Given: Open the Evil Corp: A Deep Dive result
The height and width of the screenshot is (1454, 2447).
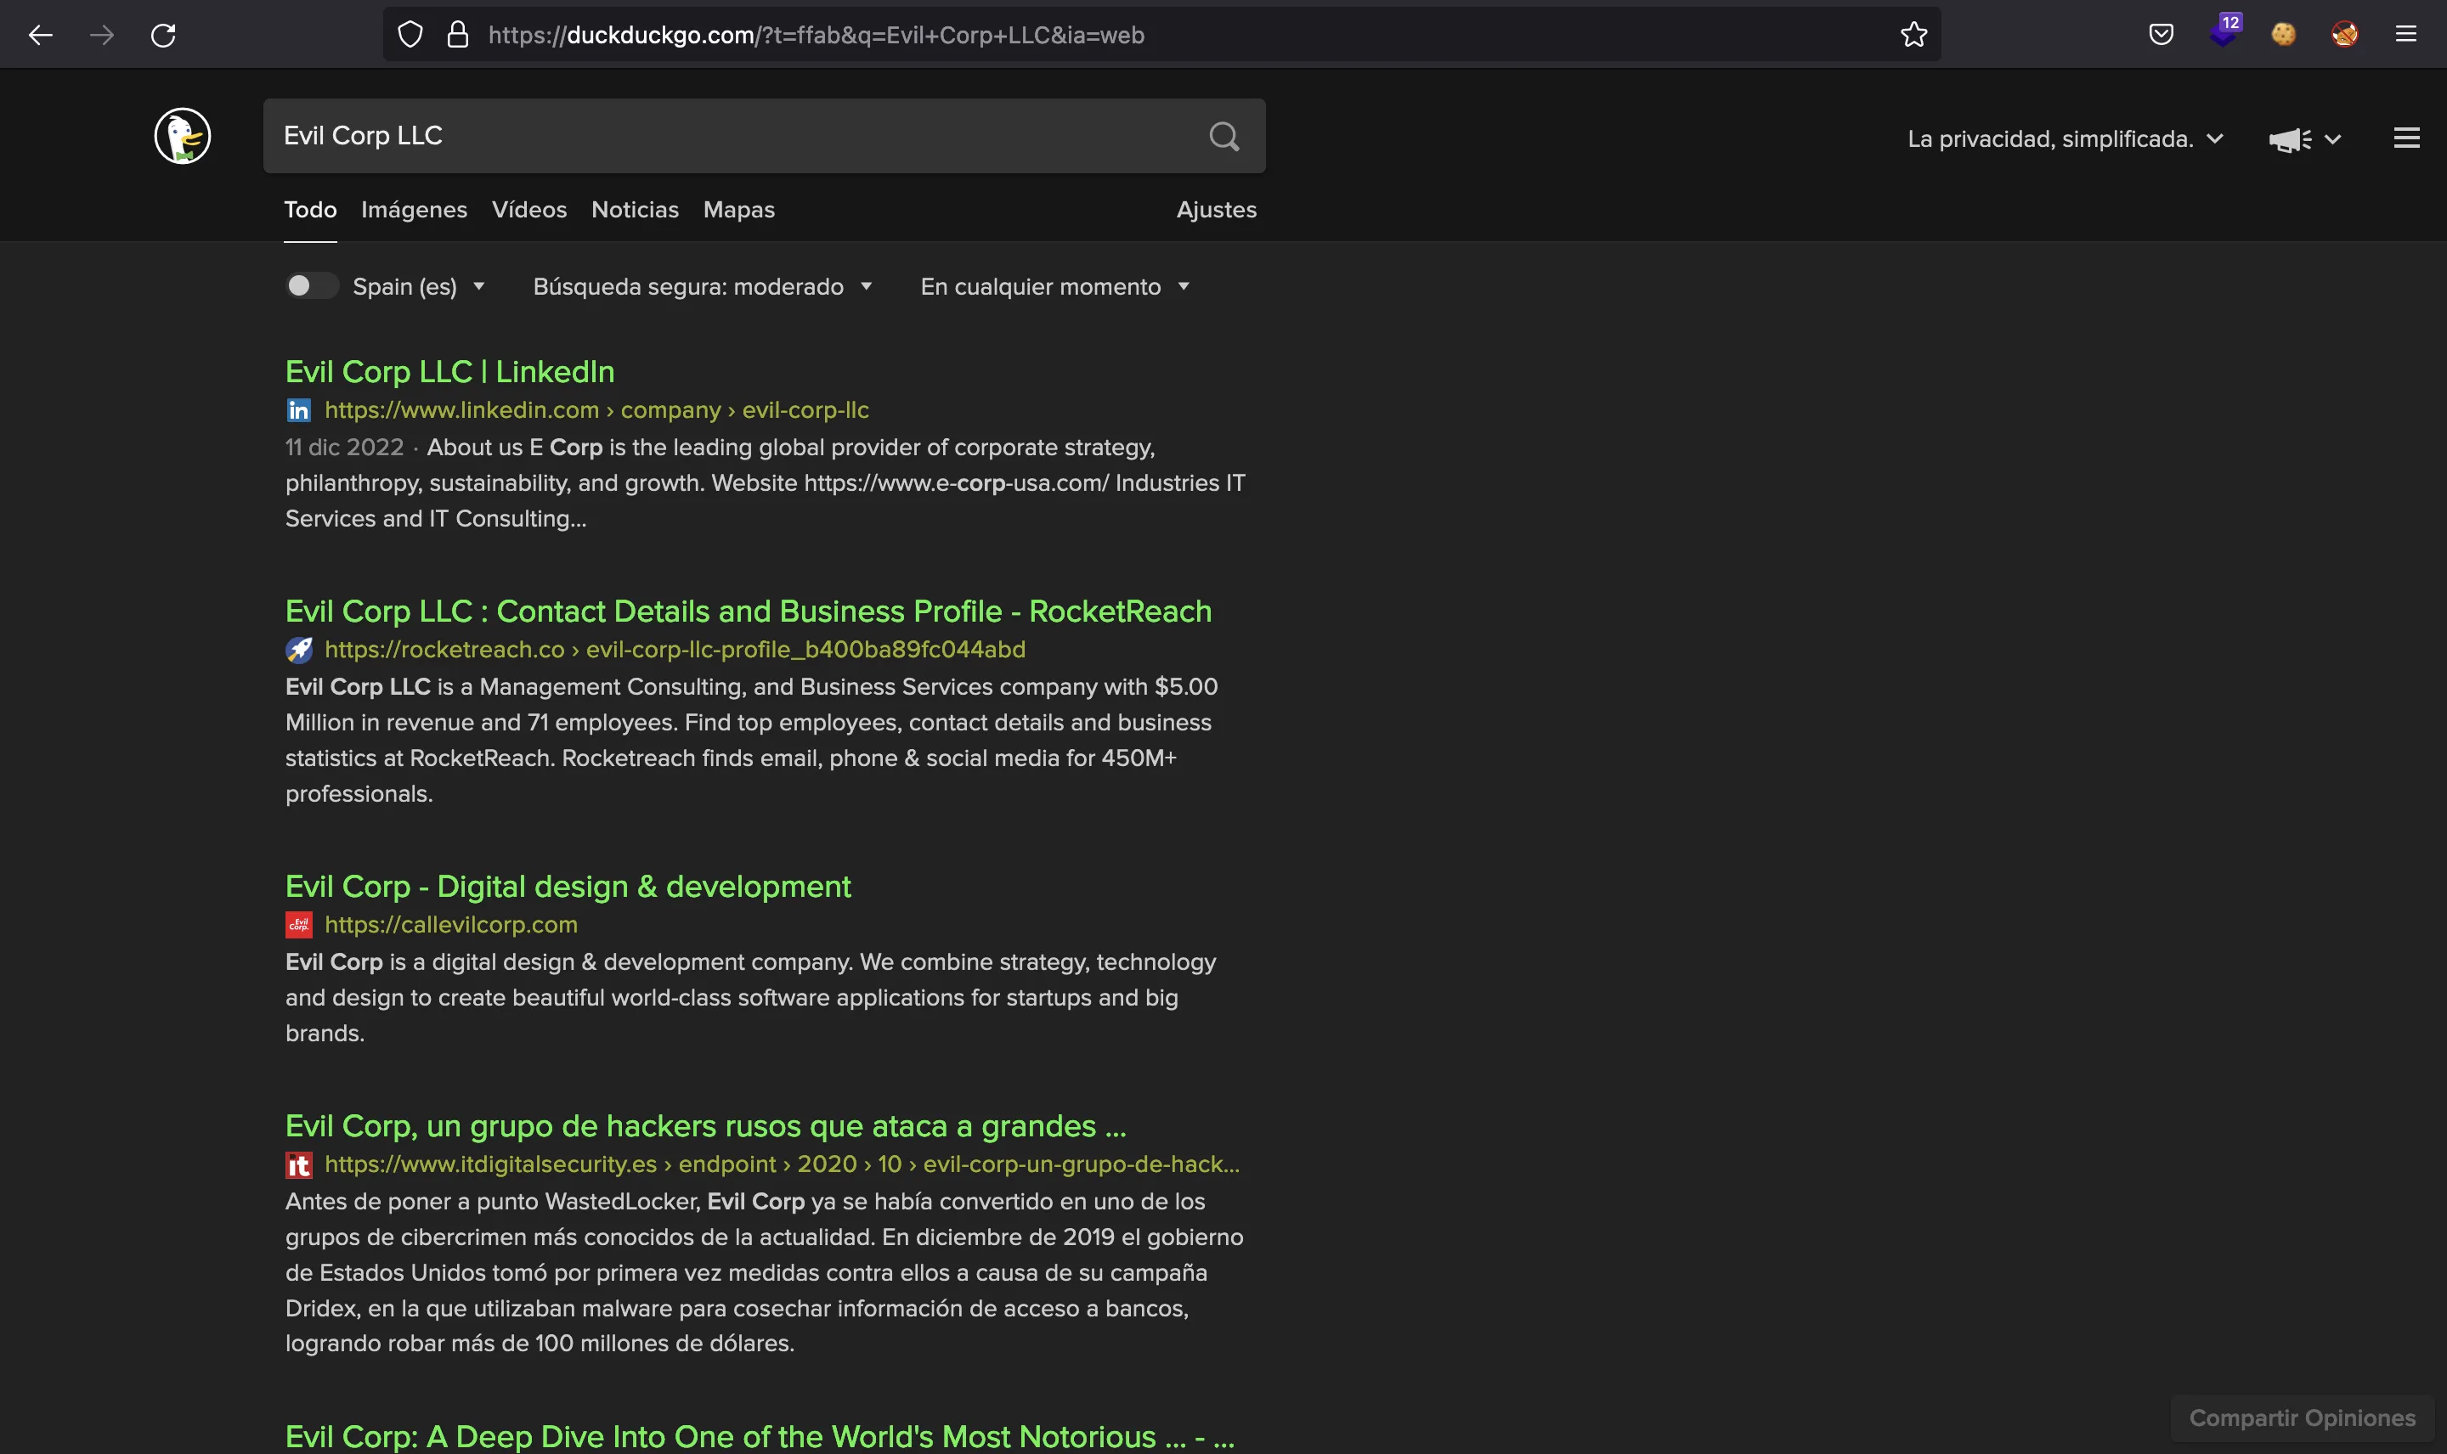Looking at the screenshot, I should [760, 1436].
